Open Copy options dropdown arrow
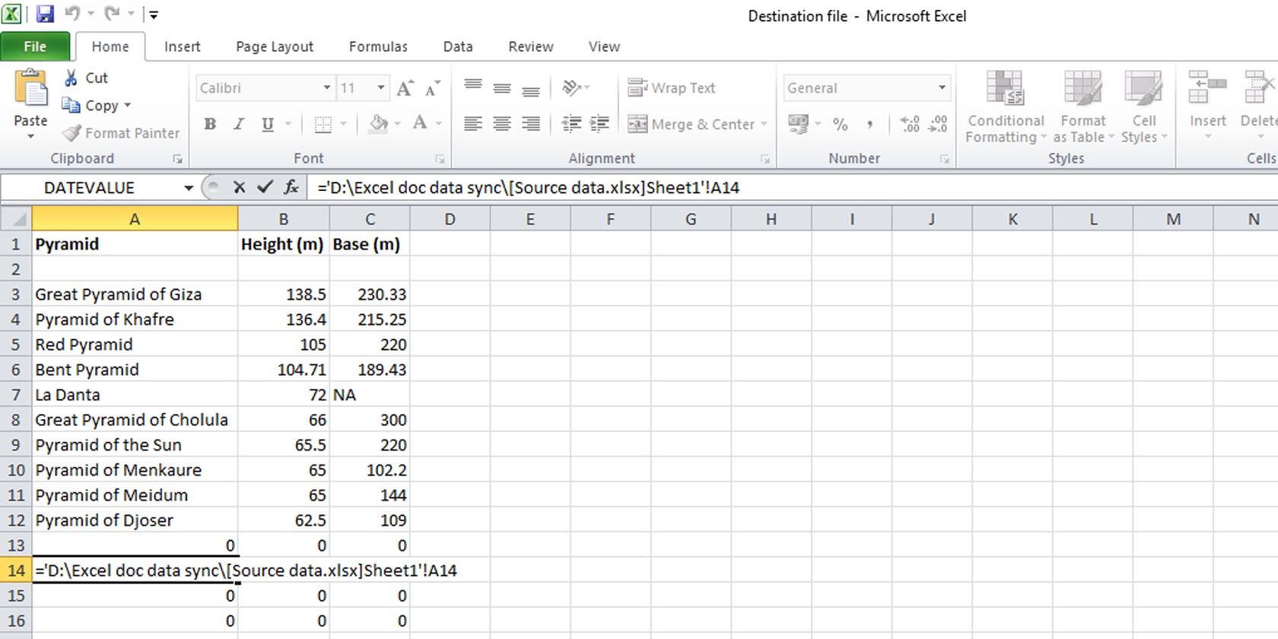Image resolution: width=1278 pixels, height=639 pixels. click(x=127, y=106)
